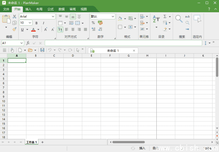Viewport: 219px width, 152px height.
Task: Click the horizontal scrollbar thumb
Action: (x=129, y=142)
